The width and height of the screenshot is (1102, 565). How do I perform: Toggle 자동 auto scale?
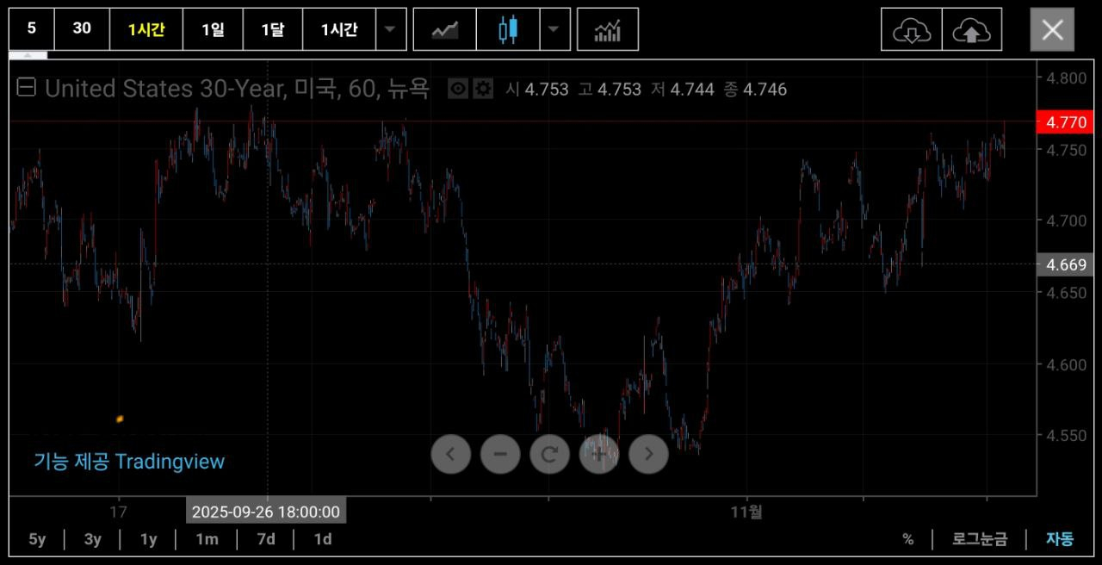[x=1060, y=539]
